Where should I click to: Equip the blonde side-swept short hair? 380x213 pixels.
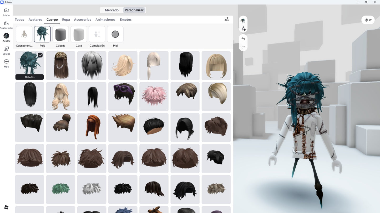point(216,97)
